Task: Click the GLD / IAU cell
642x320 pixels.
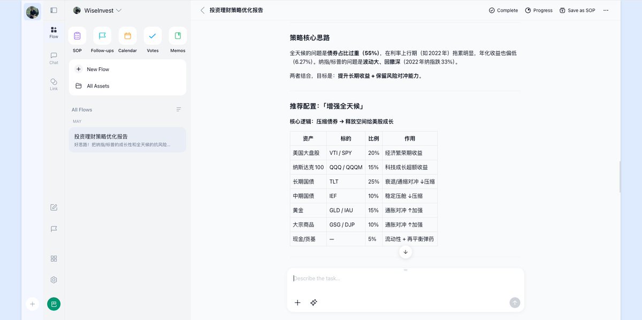Action: (x=346, y=210)
